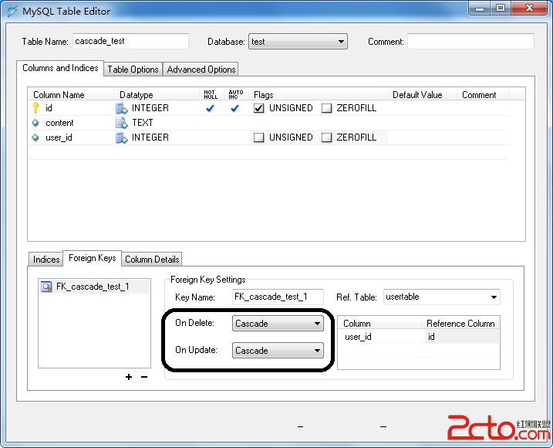The height and width of the screenshot is (448, 553).
Task: Maximize the MySQL Table Editor window
Action: pyautogui.click(x=500, y=8)
